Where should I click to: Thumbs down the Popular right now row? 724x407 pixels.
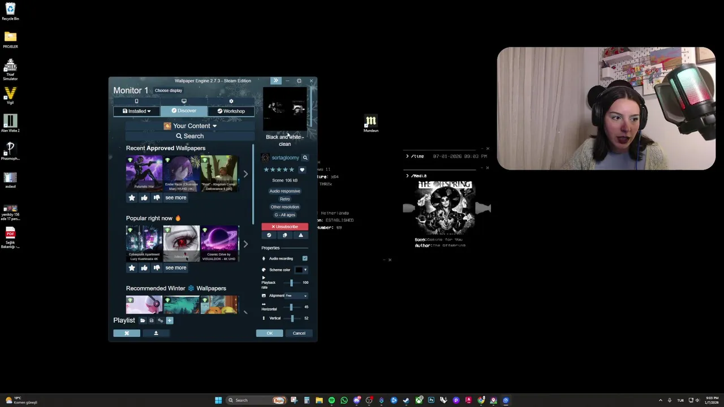157,268
